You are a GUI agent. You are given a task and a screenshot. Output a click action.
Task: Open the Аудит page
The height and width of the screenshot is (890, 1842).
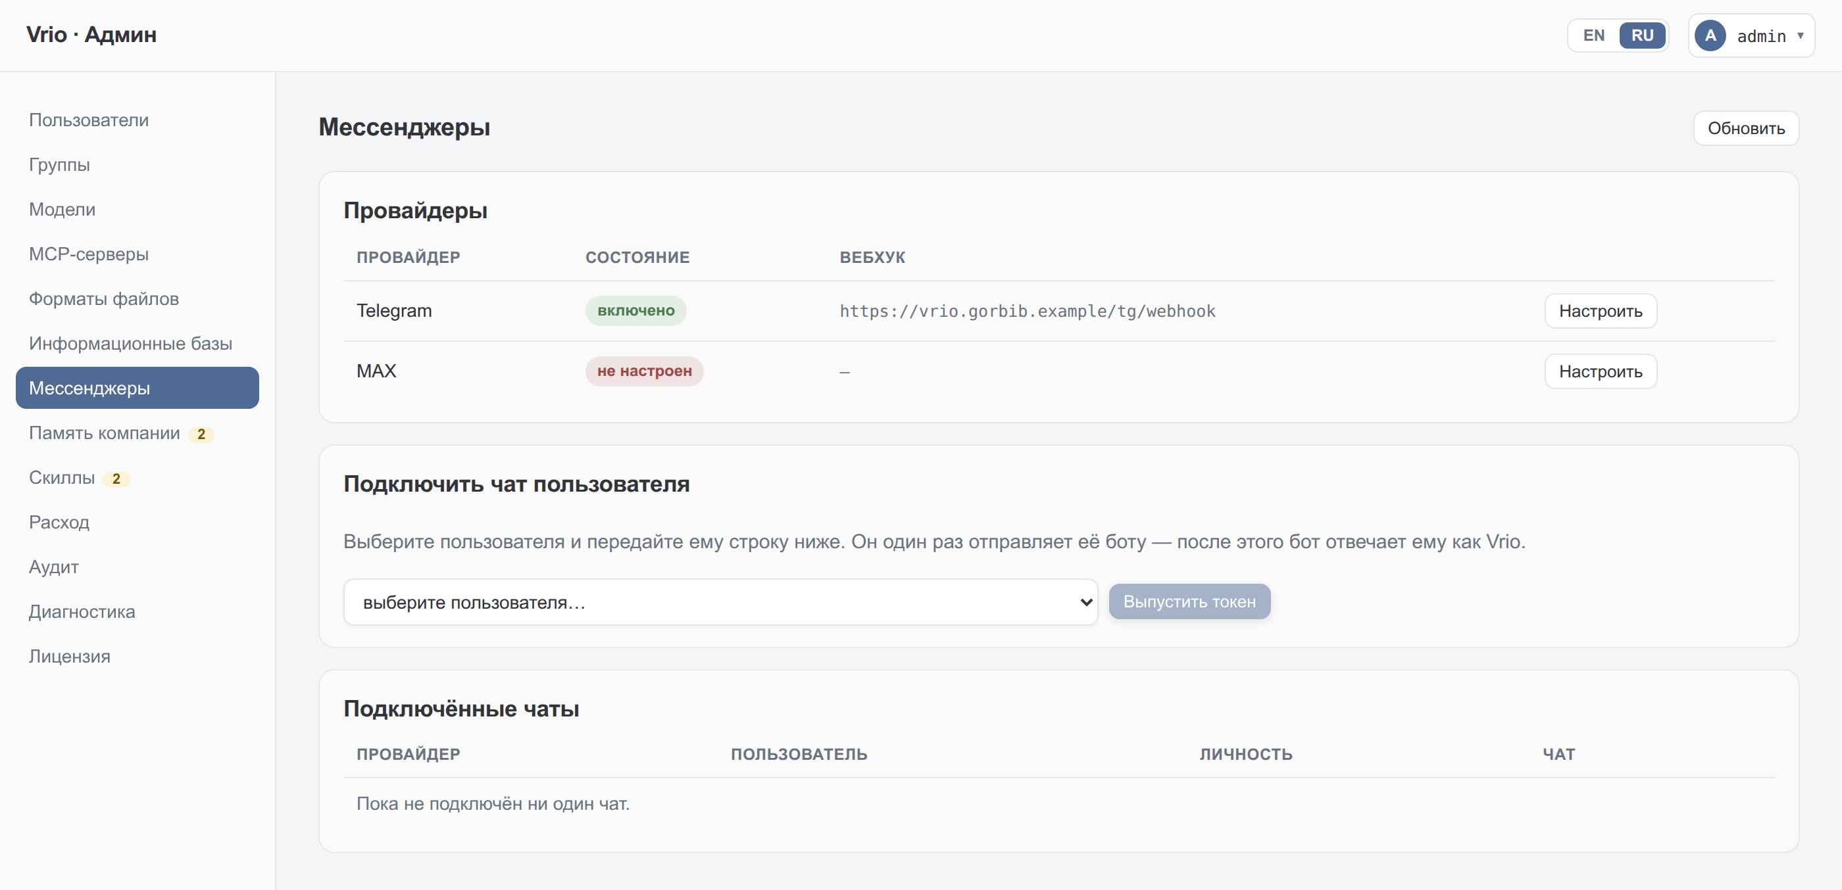pyautogui.click(x=137, y=567)
